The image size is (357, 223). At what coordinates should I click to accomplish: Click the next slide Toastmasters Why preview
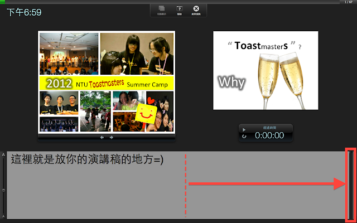[266, 71]
